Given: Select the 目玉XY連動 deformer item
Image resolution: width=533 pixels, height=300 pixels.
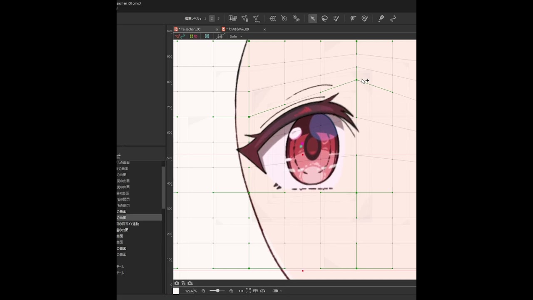Looking at the screenshot, I should (129, 224).
